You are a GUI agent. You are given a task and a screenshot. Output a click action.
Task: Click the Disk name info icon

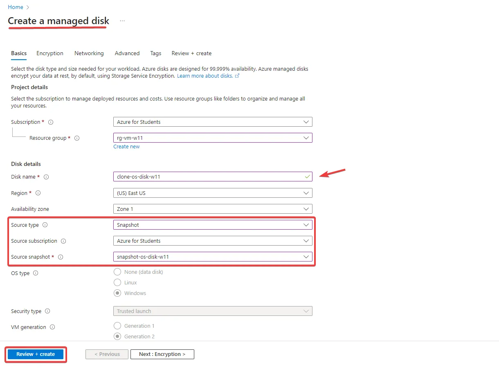pos(46,177)
